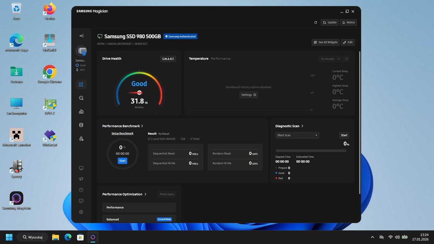Click the S.M.A.R.T. button
Viewport: 434px width, 244px height.
click(168, 59)
